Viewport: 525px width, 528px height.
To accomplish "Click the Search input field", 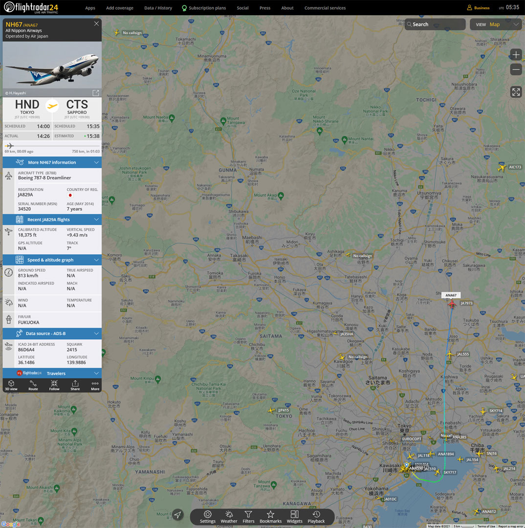I will [435, 24].
